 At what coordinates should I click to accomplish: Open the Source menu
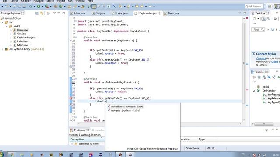(14, 1)
